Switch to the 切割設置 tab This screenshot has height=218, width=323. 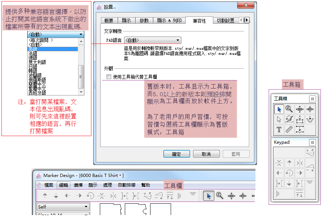(225, 21)
